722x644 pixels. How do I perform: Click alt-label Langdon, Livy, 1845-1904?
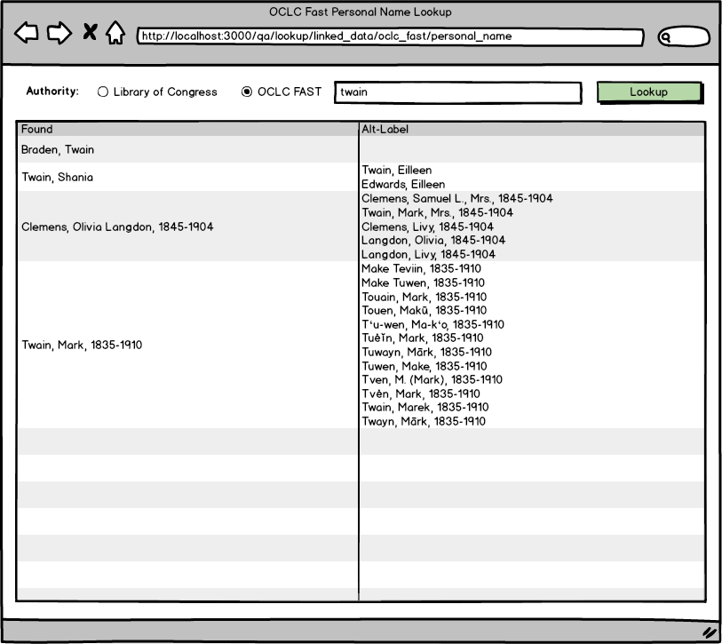pos(428,254)
